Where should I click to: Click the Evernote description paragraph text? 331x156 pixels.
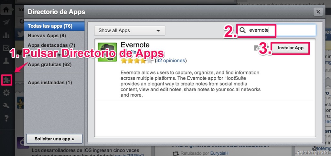pyautogui.click(x=191, y=84)
